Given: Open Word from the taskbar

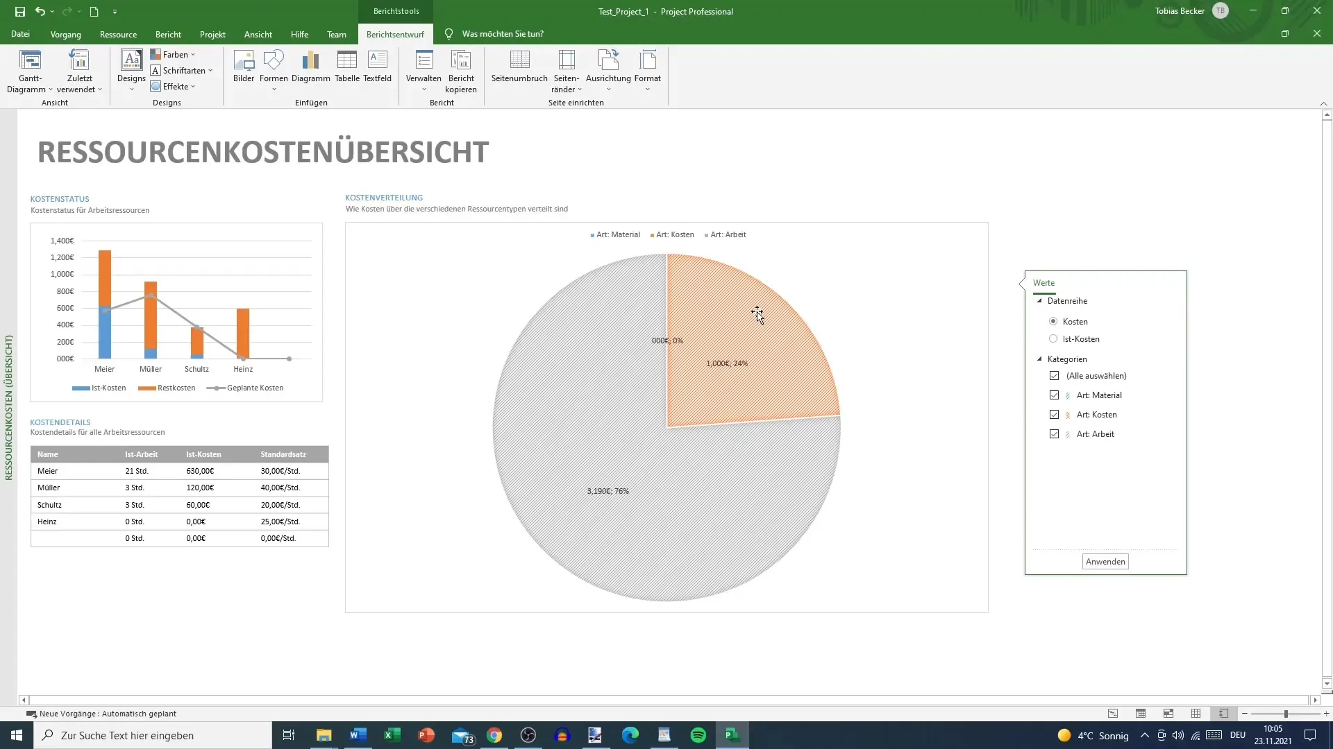Looking at the screenshot, I should [x=358, y=735].
